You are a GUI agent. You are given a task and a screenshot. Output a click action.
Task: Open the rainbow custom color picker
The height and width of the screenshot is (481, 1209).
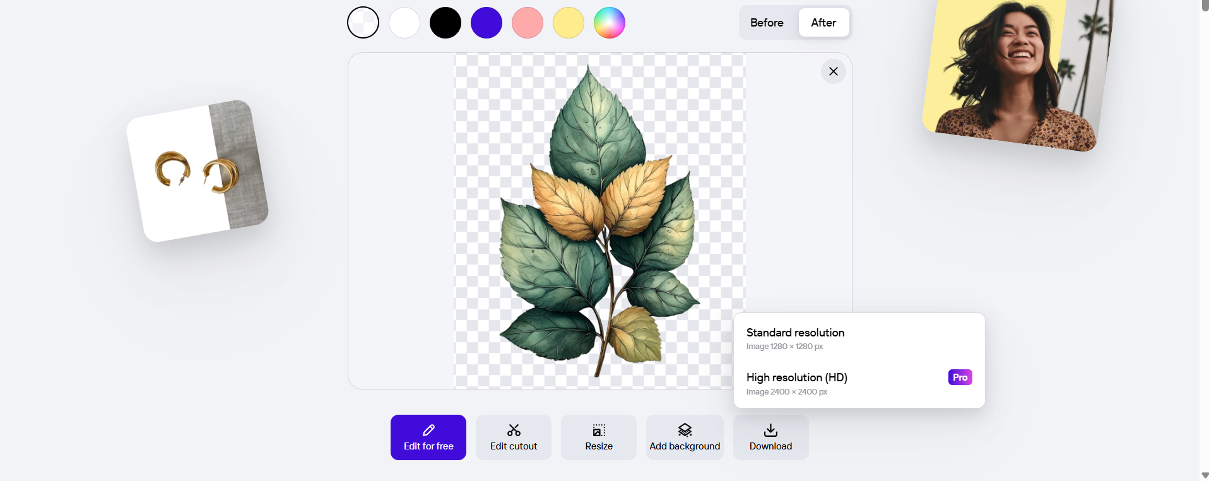tap(610, 23)
